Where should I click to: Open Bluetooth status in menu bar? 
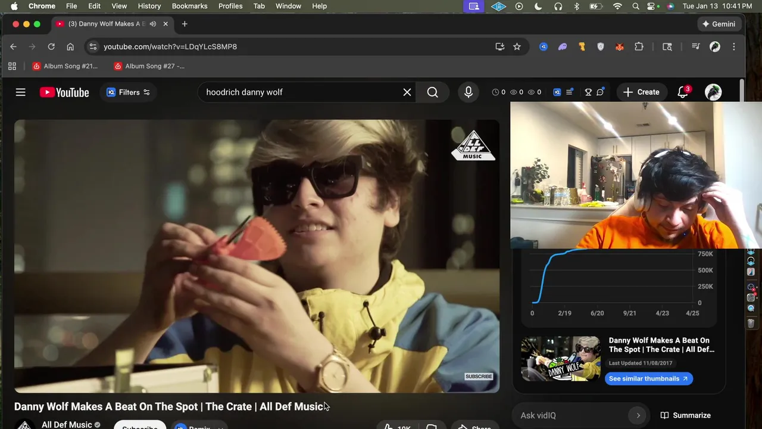[576, 6]
